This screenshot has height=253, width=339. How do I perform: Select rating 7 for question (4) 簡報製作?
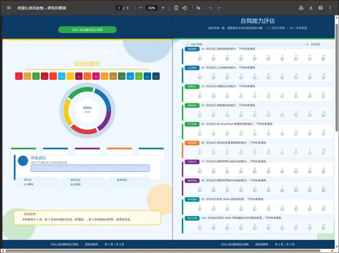[x=282, y=115]
